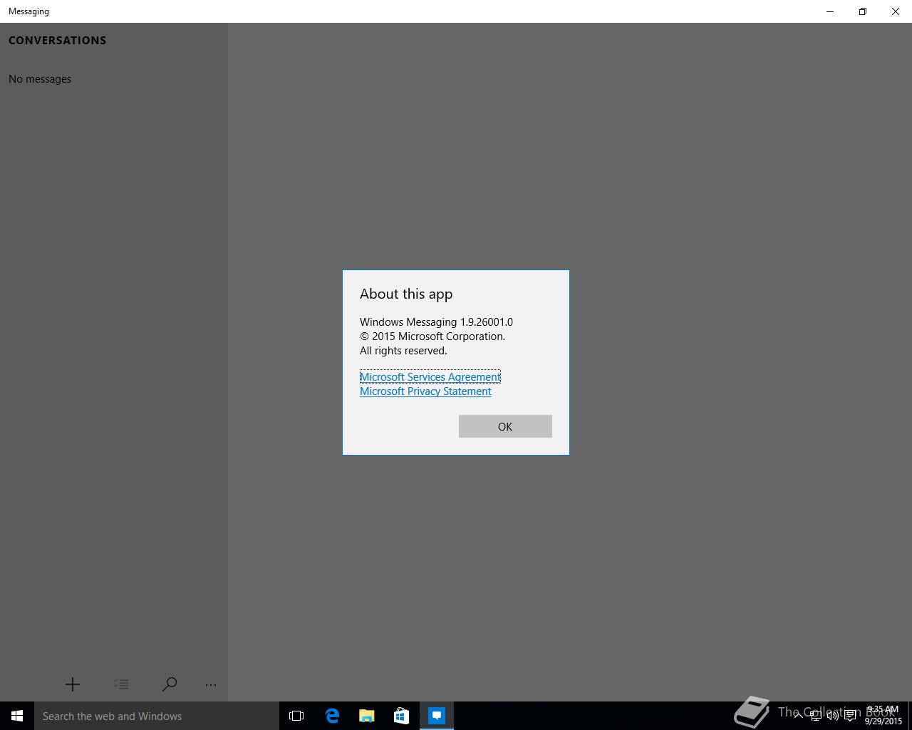Open conversation search with the magnifier icon
The image size is (912, 730).
coord(170,684)
